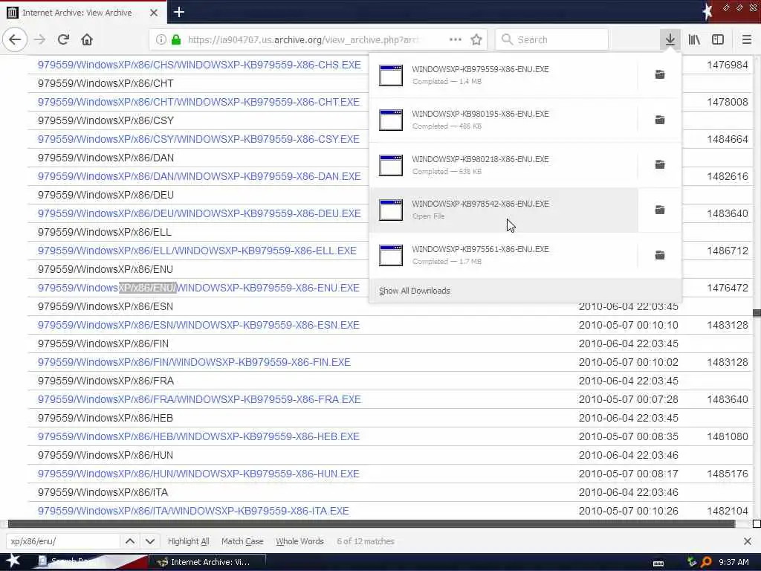Image resolution: width=761 pixels, height=571 pixels.
Task: Click file icon of KB980195-X86-ENU download
Action: coord(391,120)
